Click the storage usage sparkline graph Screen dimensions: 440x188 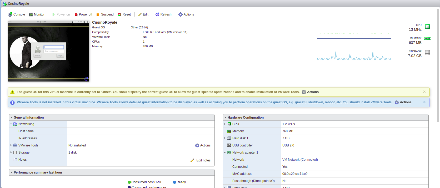pos(354,55)
